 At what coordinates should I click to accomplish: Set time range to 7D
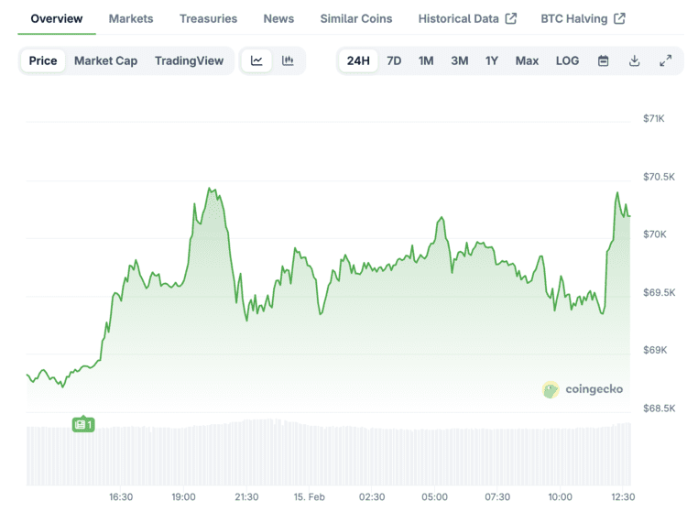pos(394,61)
